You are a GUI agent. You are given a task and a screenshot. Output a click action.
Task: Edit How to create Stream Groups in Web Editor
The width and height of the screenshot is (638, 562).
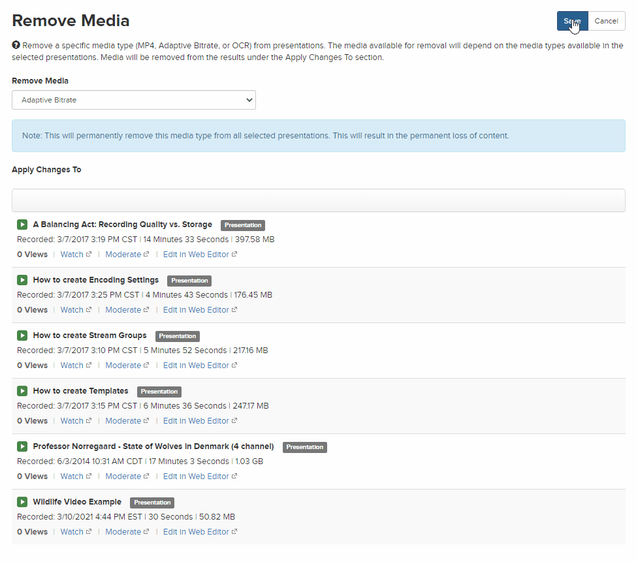pyautogui.click(x=200, y=366)
